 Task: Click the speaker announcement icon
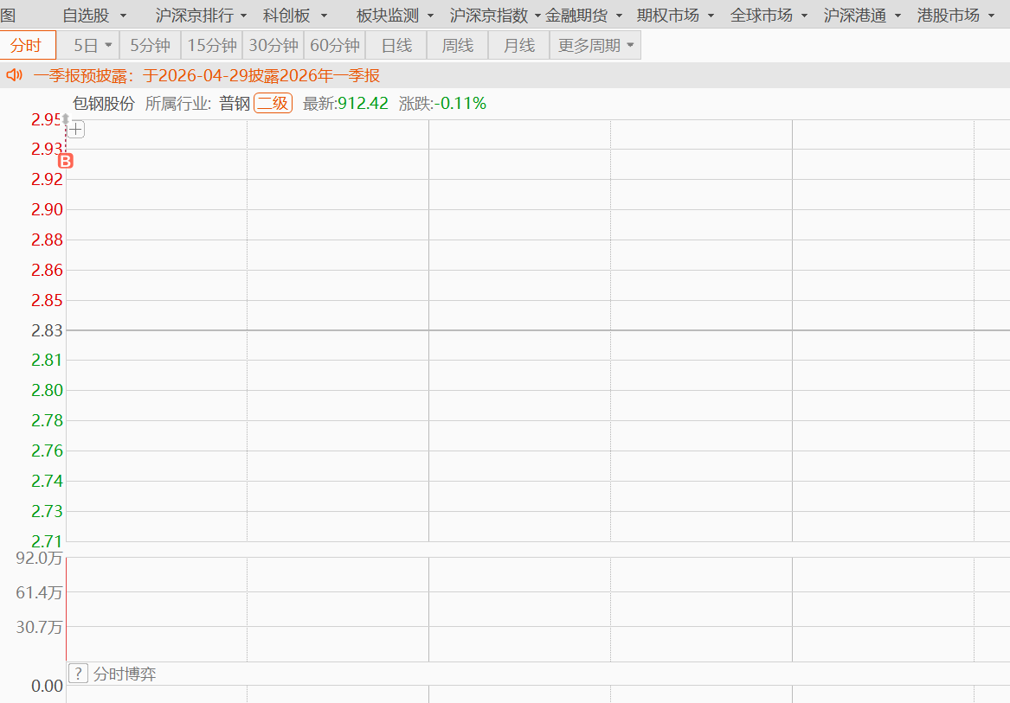point(14,75)
